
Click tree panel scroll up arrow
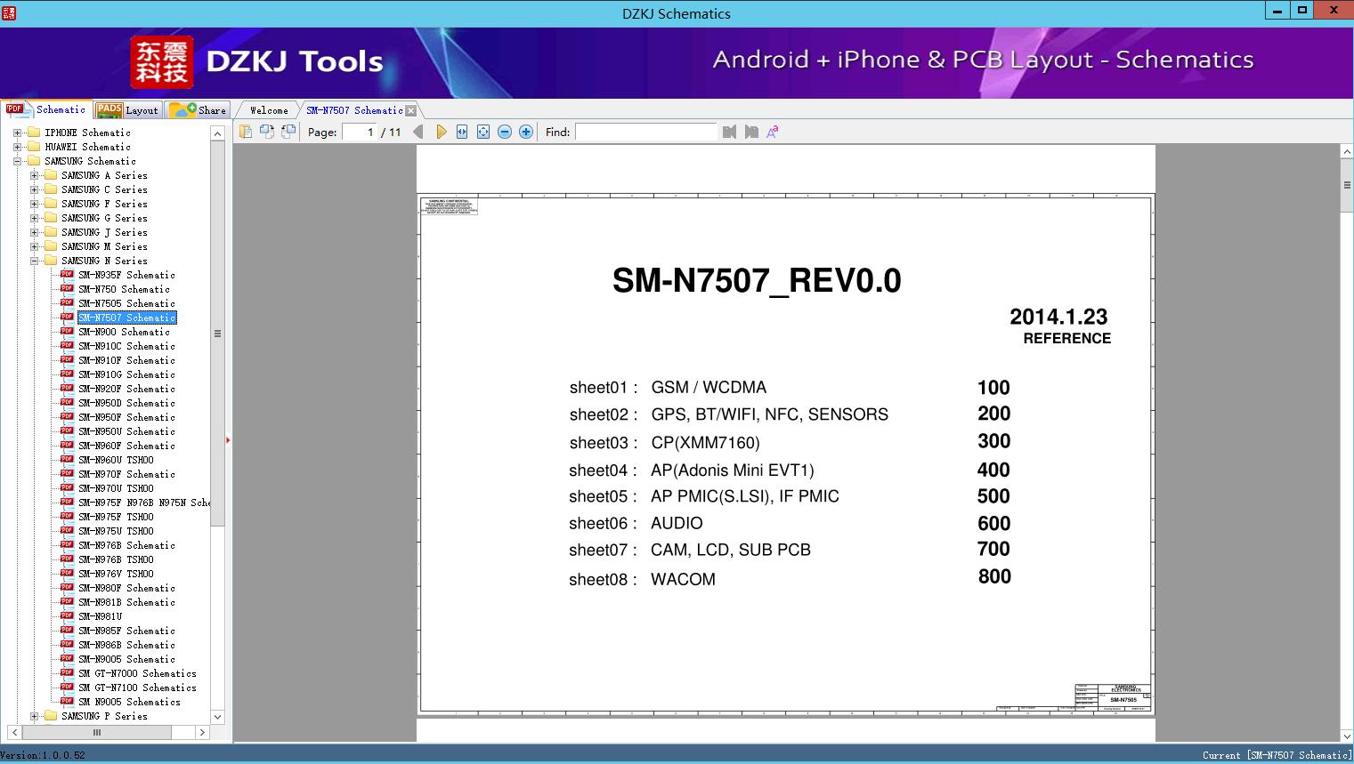(217, 133)
